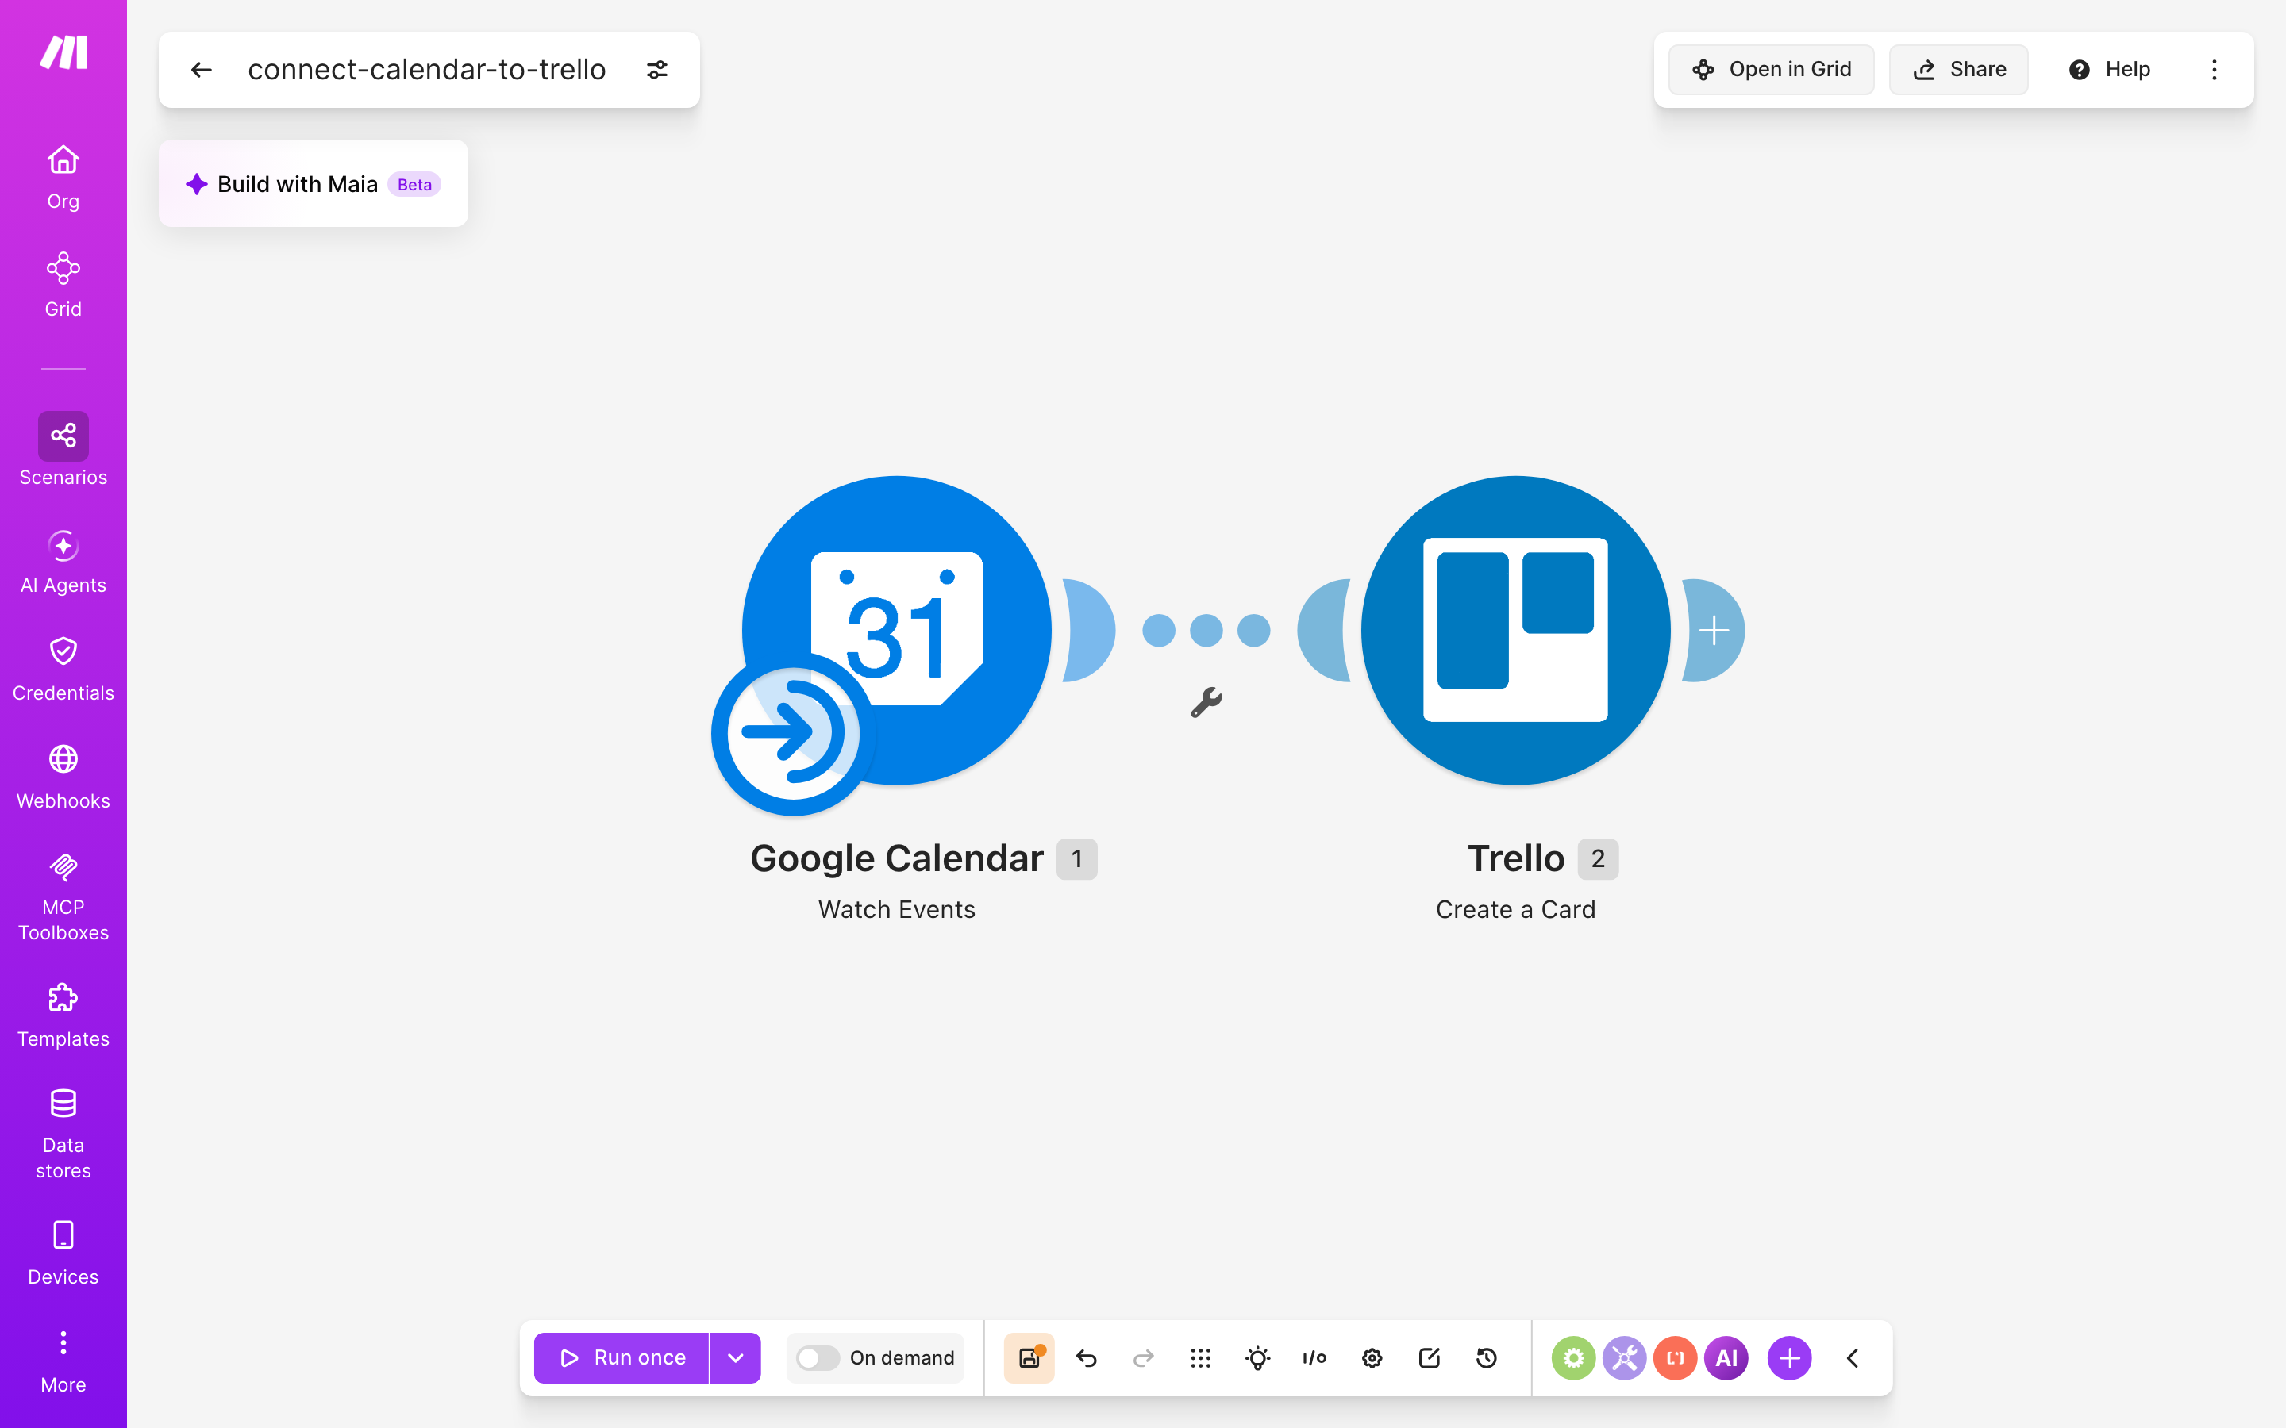Save the scenario
The height and width of the screenshot is (1428, 2286).
click(1029, 1358)
